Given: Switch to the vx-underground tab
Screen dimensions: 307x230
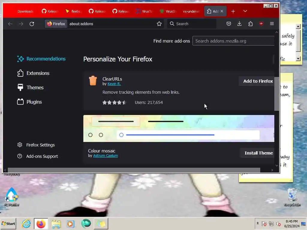Looking at the screenshot, I should click(191, 11).
